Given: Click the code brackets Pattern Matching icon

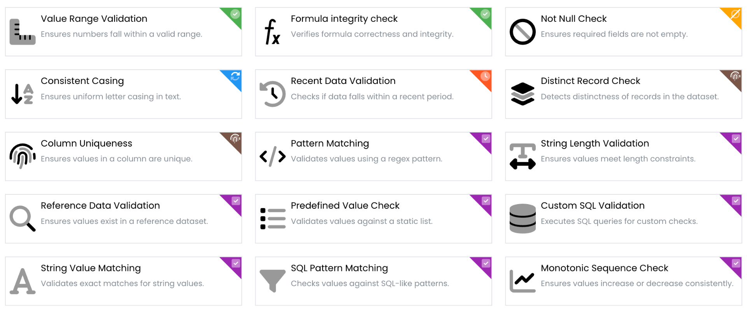Looking at the screenshot, I should pyautogui.click(x=272, y=156).
